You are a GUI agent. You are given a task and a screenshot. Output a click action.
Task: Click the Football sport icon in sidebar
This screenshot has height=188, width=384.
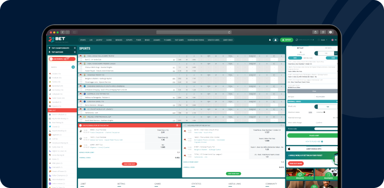tap(50, 77)
